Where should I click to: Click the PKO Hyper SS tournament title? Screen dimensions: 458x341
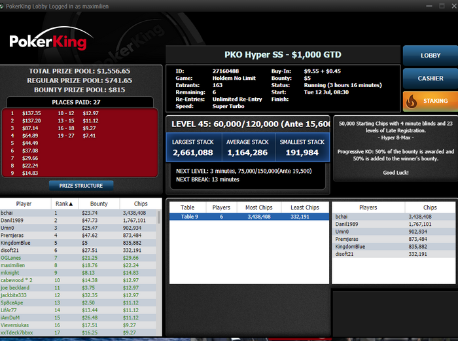(x=283, y=54)
